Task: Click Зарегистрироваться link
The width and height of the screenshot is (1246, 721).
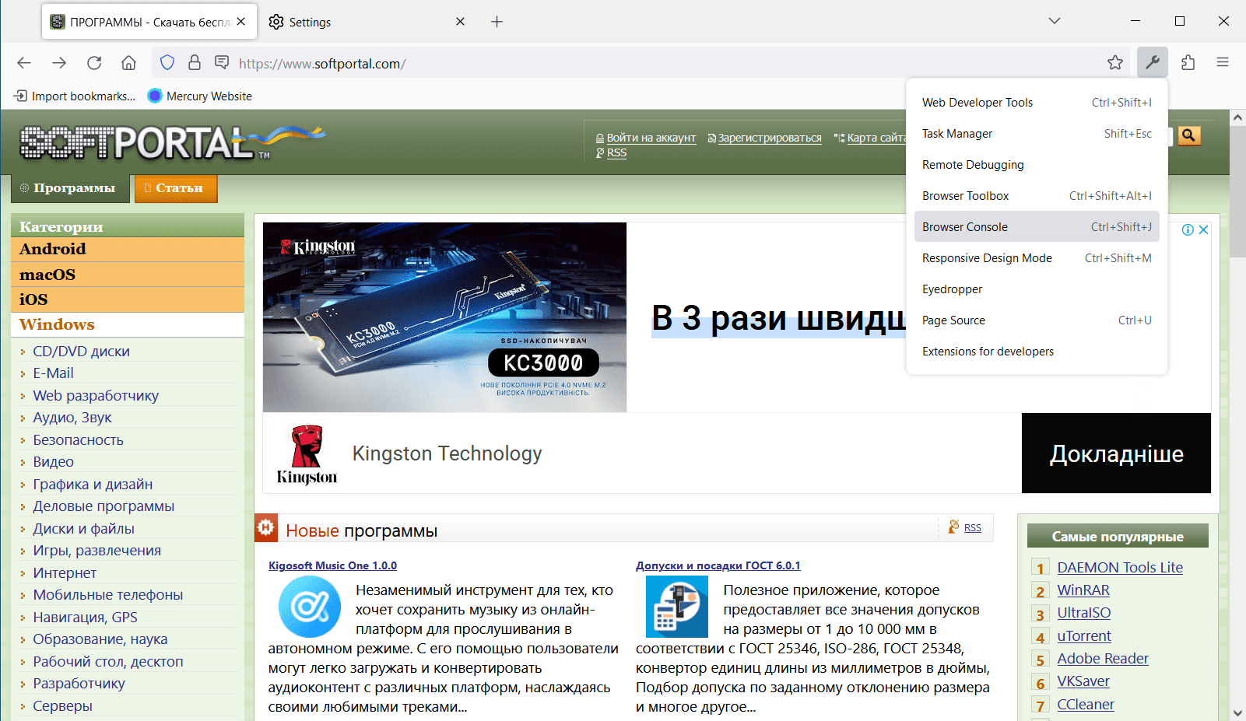Action: point(770,138)
